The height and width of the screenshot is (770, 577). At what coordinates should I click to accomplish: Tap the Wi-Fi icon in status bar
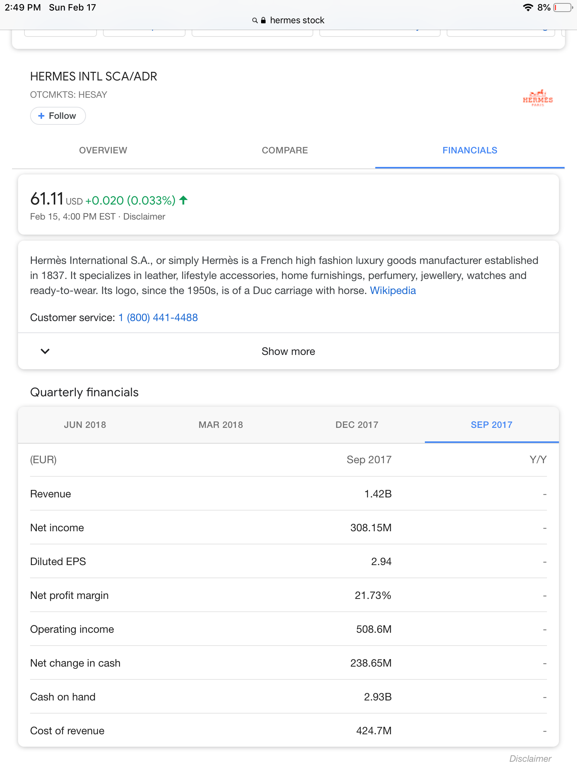click(528, 8)
